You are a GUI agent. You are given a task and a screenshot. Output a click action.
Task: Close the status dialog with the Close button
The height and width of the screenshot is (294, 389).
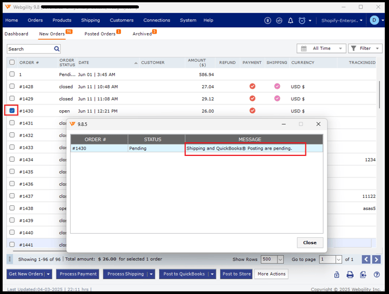pos(309,242)
